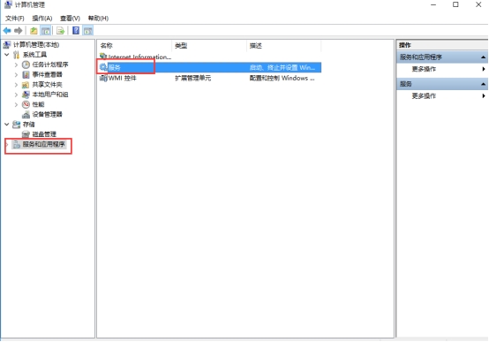Open Help via the blue question icon
Image resolution: width=489 pixels, height=342 pixels.
[x=76, y=31]
